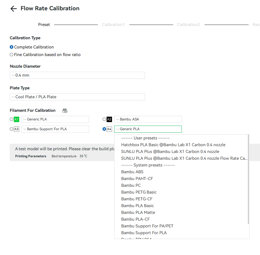
Task: Select the Hatchbox PLA Basic user preset
Action: coord(173,145)
